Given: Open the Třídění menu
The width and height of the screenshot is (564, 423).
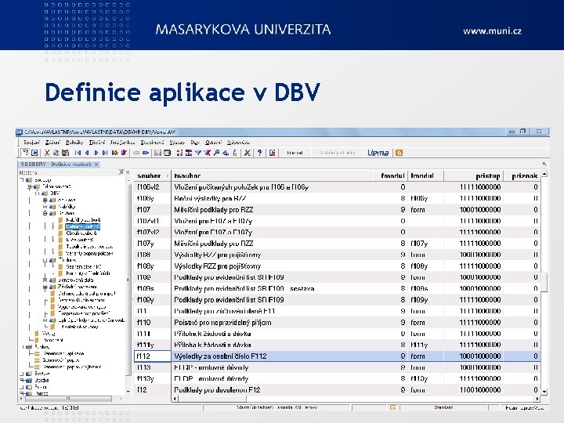Looking at the screenshot, I should [x=97, y=143].
